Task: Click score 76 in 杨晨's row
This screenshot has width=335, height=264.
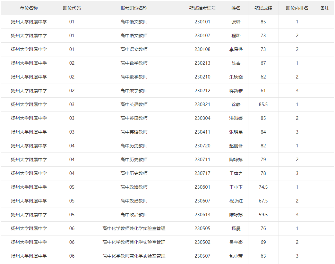Action: [263, 228]
